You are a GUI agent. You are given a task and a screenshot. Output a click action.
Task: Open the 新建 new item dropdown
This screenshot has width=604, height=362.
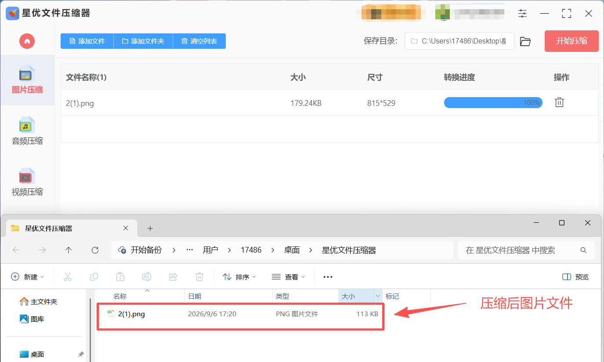pyautogui.click(x=28, y=277)
